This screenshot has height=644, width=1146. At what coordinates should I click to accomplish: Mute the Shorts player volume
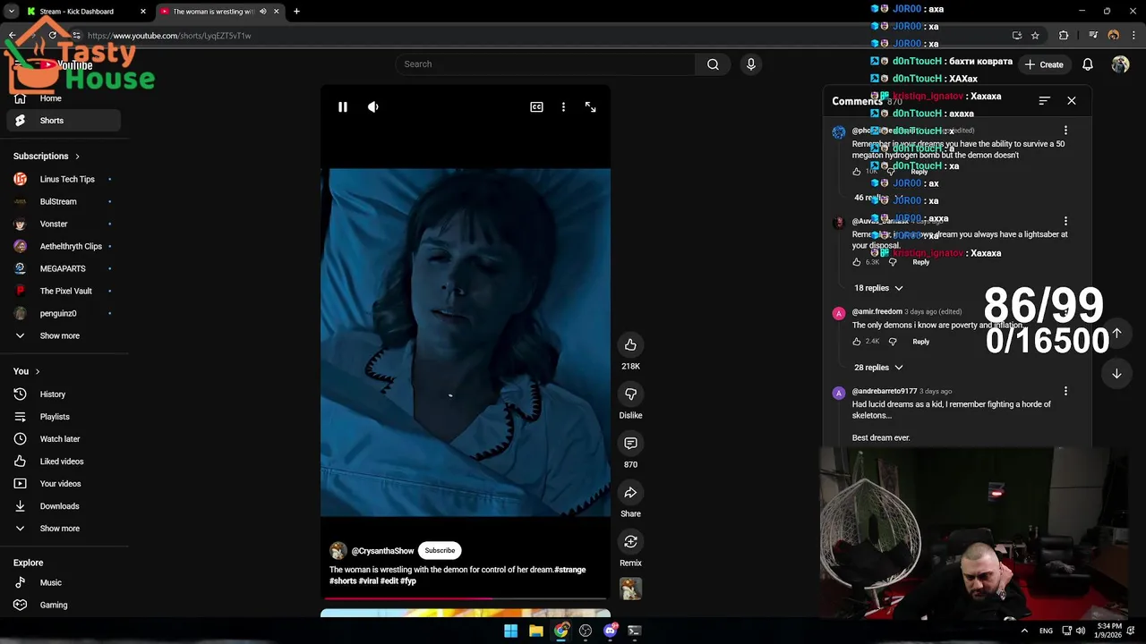(373, 107)
